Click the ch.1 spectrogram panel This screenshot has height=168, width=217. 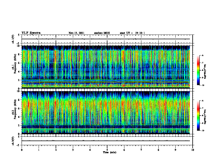coord(106,67)
